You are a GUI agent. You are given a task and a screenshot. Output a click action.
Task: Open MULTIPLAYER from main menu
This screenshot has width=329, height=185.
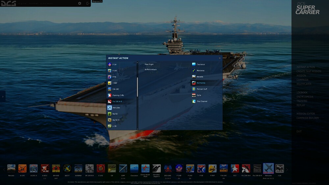(304, 84)
